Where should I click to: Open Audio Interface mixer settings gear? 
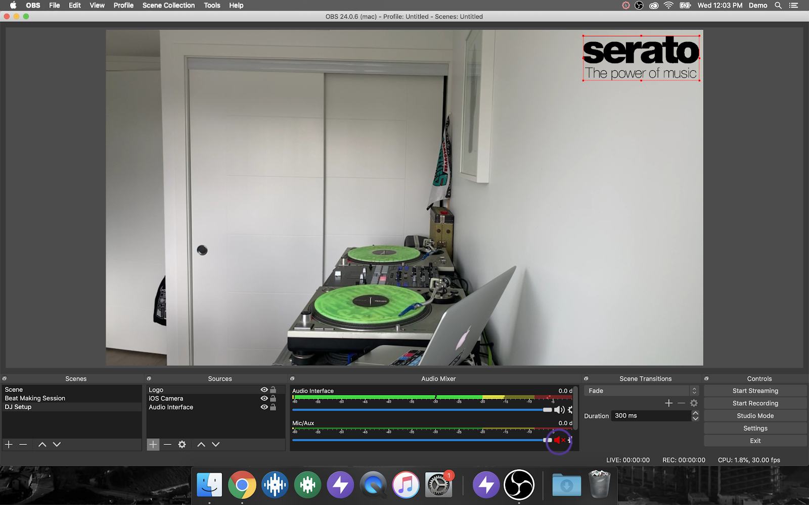570,410
